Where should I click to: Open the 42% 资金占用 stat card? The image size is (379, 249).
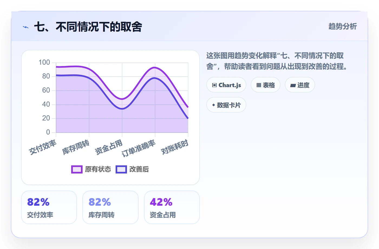click(172, 207)
